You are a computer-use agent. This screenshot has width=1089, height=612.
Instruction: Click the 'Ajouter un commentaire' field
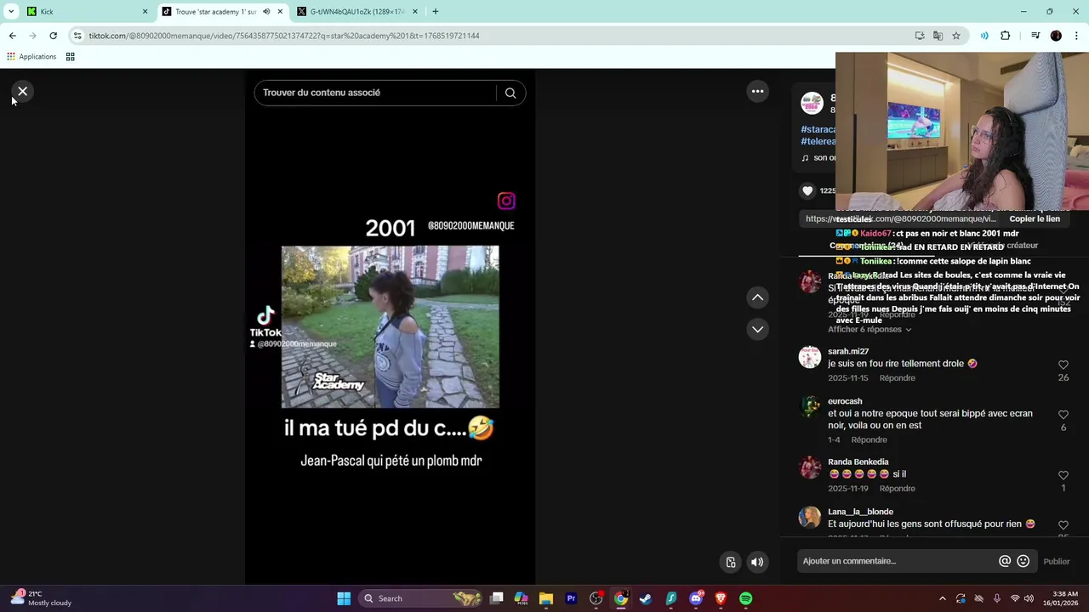pos(898,561)
